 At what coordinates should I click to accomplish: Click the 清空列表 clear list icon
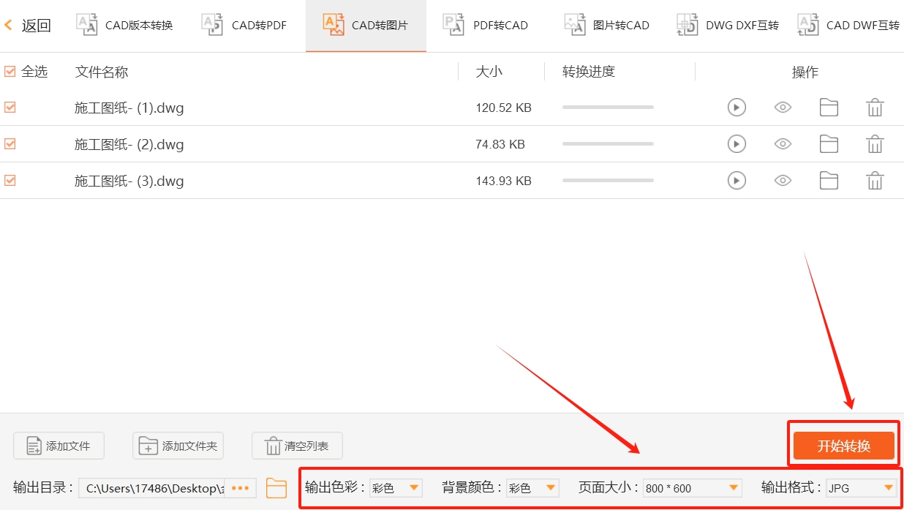272,445
